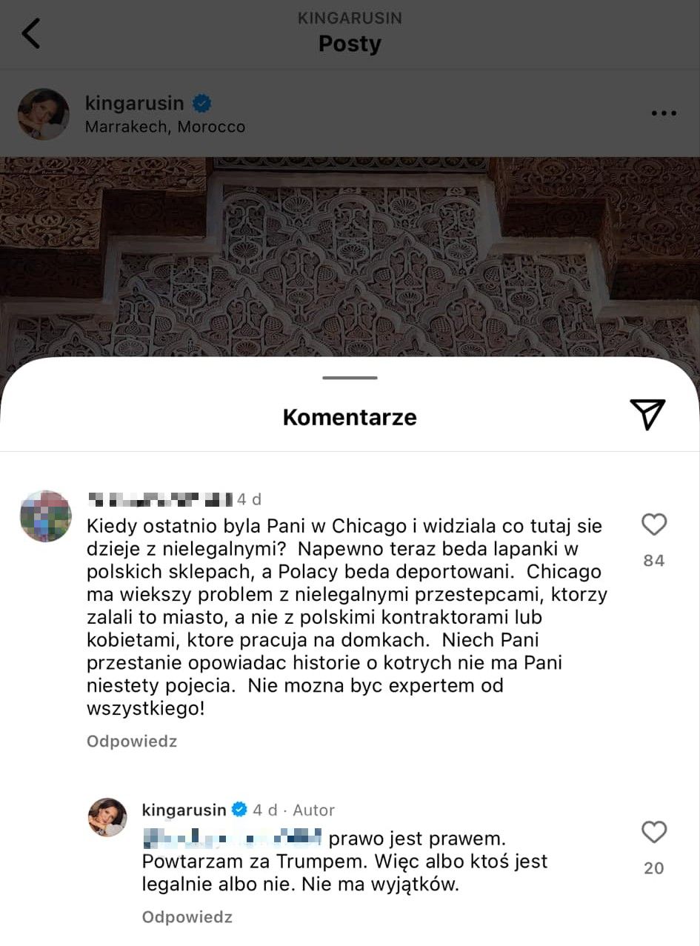Open the Marrakech, Morocco location link

pos(165,127)
